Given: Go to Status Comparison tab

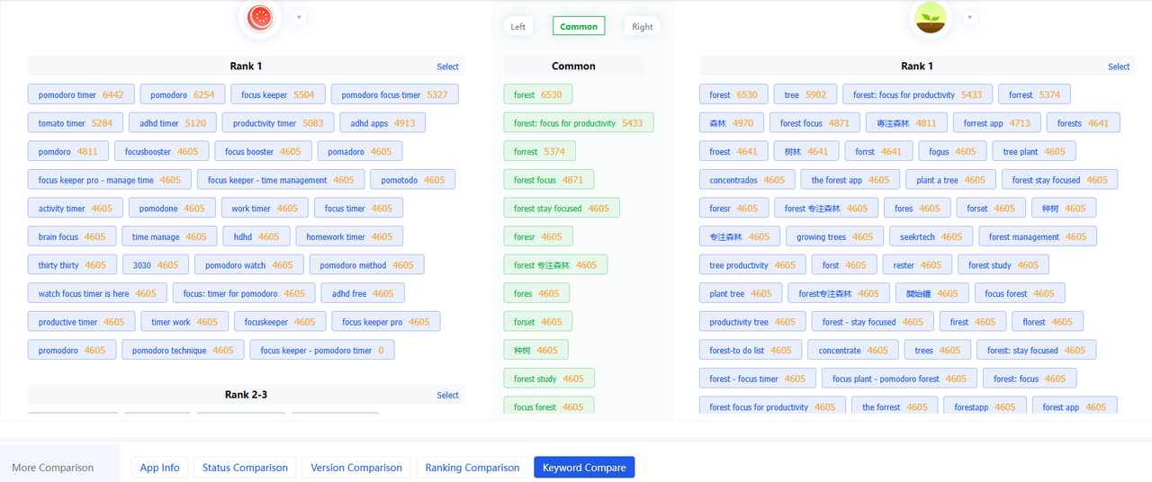Looking at the screenshot, I should (245, 468).
